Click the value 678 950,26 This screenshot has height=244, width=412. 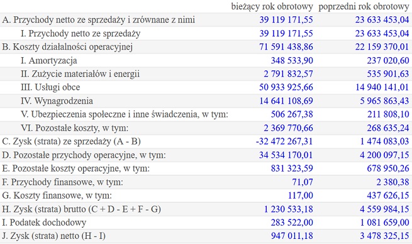point(388,169)
